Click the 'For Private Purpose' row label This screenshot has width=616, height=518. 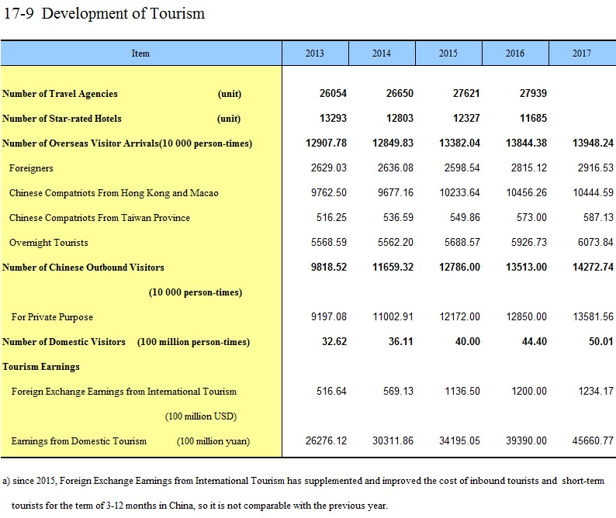click(x=52, y=317)
